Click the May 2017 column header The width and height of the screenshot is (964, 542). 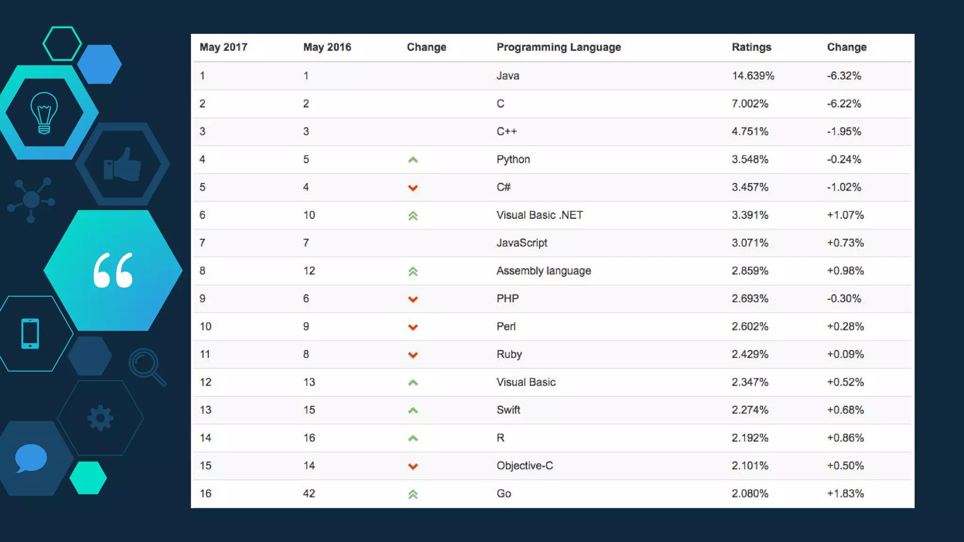(223, 47)
